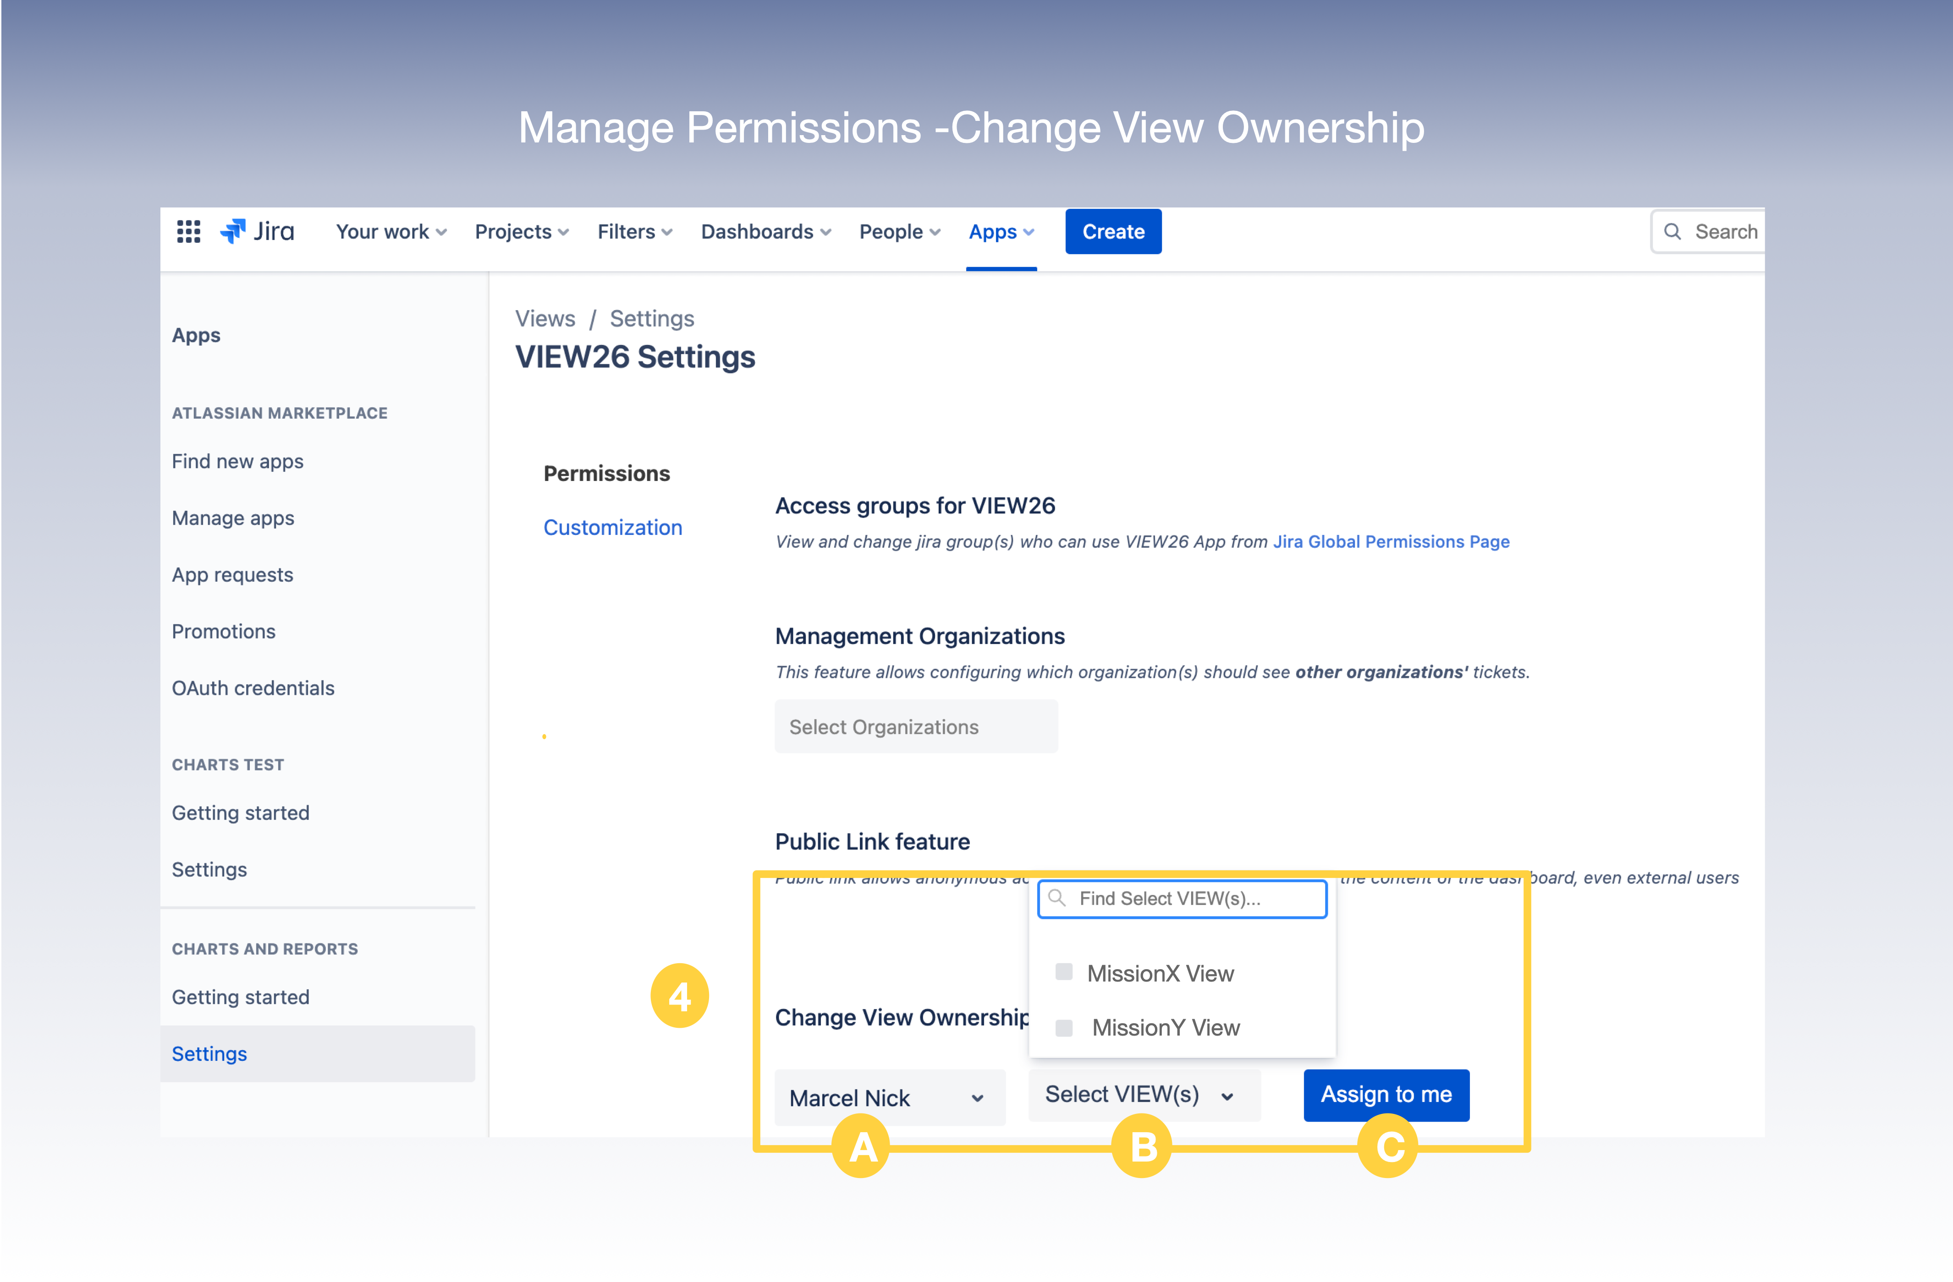Check the MissionY View checkbox
Screen dimensions: 1953x1282
pyautogui.click(x=1064, y=1028)
